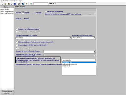Open the Ajuda menu

[x=21, y=1]
